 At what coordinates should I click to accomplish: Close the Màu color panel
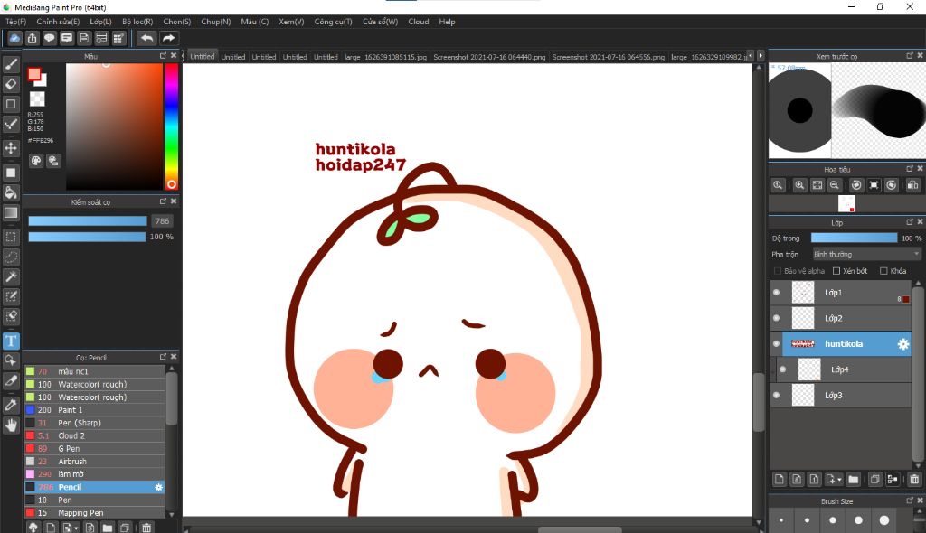pyautogui.click(x=174, y=55)
